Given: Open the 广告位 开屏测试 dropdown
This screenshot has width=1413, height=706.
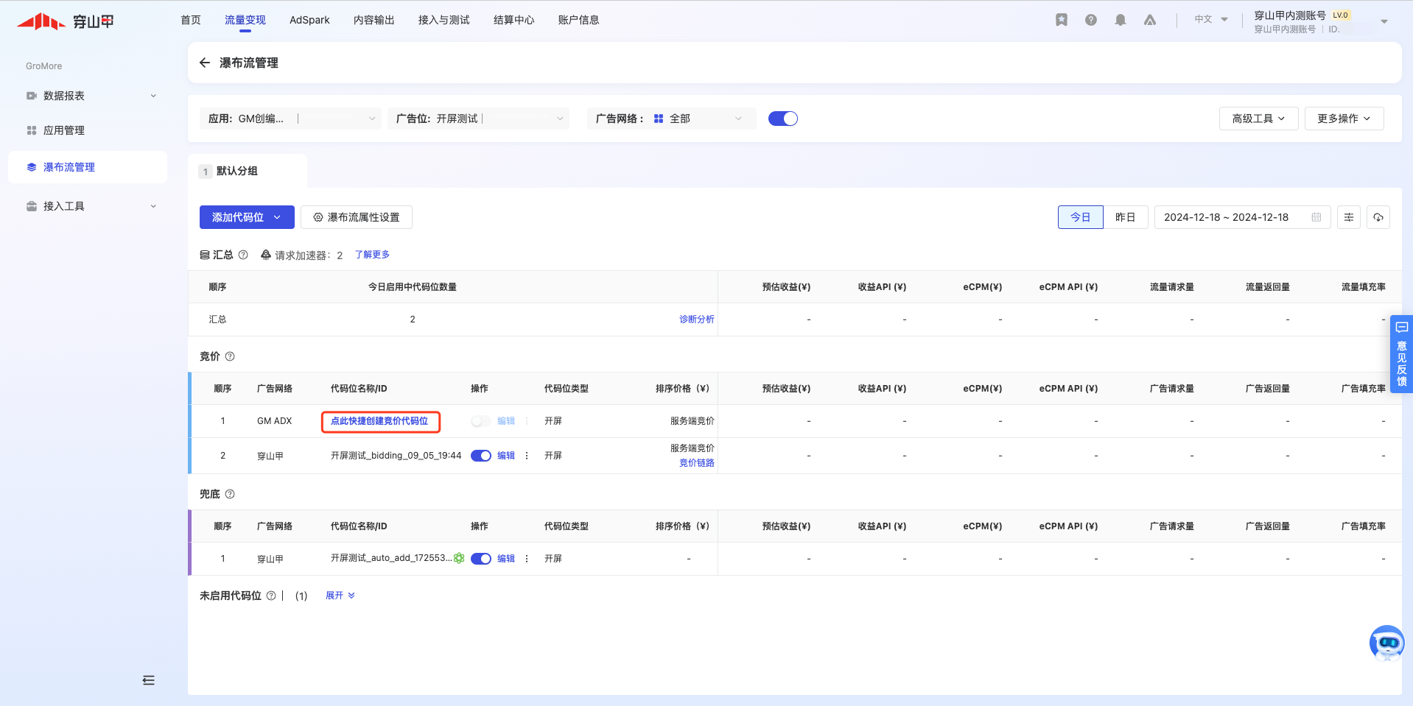Looking at the screenshot, I should pos(479,119).
